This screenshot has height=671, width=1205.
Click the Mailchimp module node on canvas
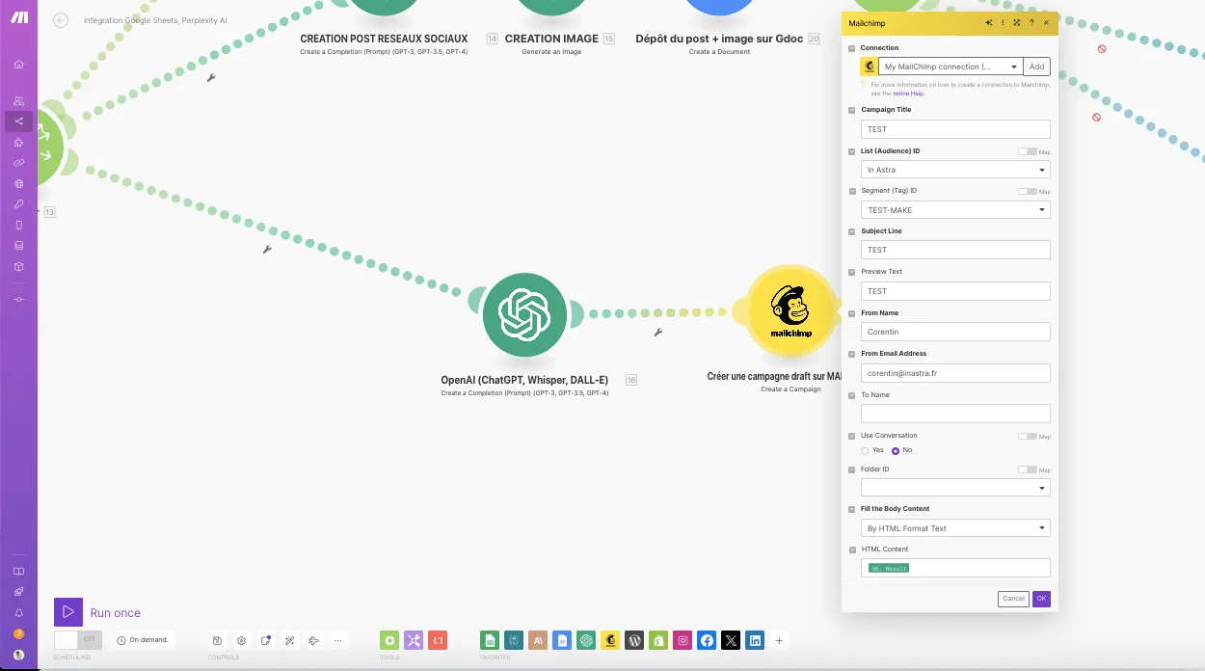tap(790, 310)
